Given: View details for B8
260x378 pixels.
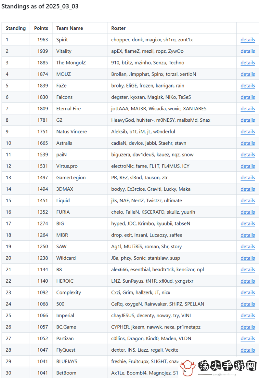Looking at the screenshot, I should 248,270.
